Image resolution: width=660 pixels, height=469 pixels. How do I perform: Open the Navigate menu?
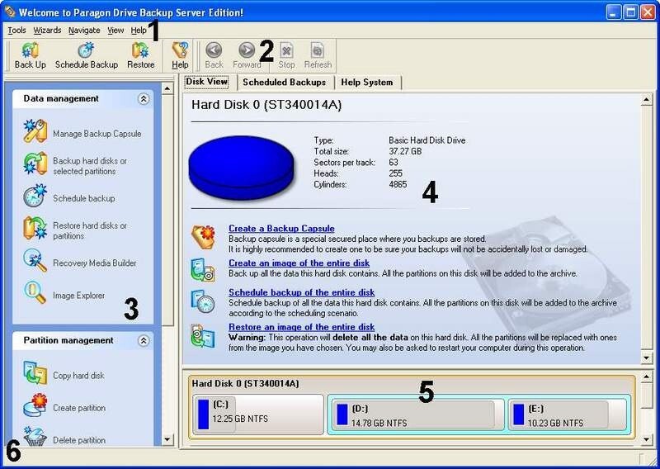coord(84,31)
